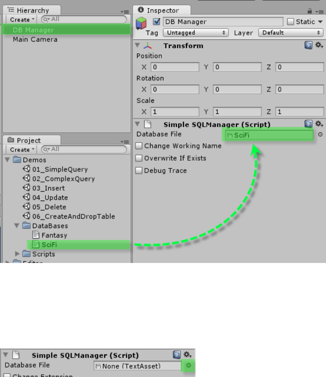Expand the Scripts folder
This screenshot has height=377, width=326.
click(17, 254)
